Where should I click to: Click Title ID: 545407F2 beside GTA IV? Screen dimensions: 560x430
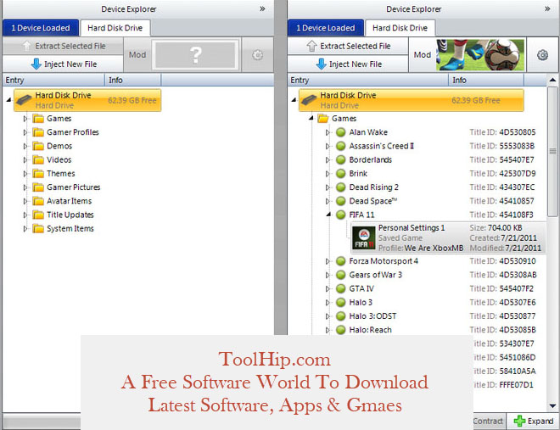pos(501,288)
